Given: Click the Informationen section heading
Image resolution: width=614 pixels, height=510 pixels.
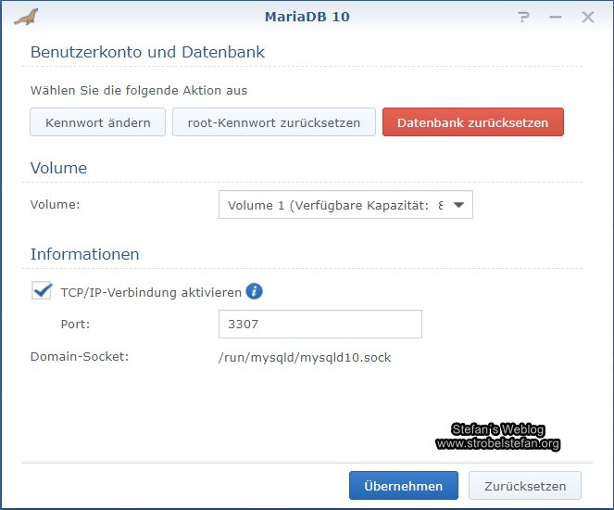Looking at the screenshot, I should coord(85,254).
